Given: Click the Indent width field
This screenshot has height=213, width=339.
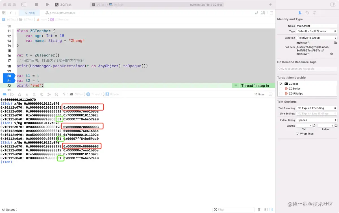Looking at the screenshot, I should (x=326, y=125).
